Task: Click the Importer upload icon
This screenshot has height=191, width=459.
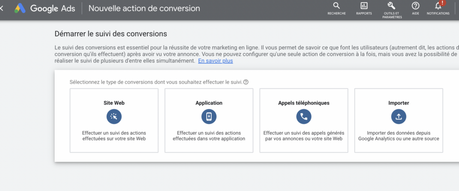Action: 398,117
